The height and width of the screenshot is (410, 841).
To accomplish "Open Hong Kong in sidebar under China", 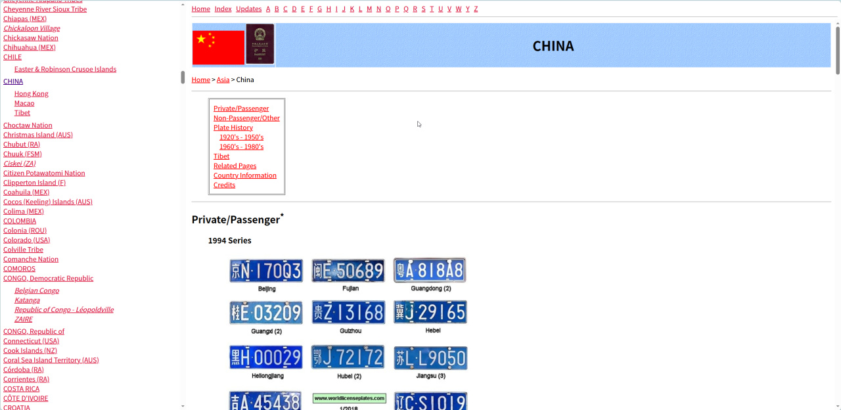I will [x=32, y=93].
